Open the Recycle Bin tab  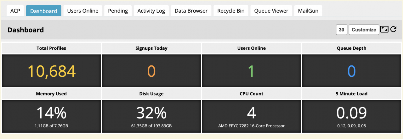coord(231,11)
